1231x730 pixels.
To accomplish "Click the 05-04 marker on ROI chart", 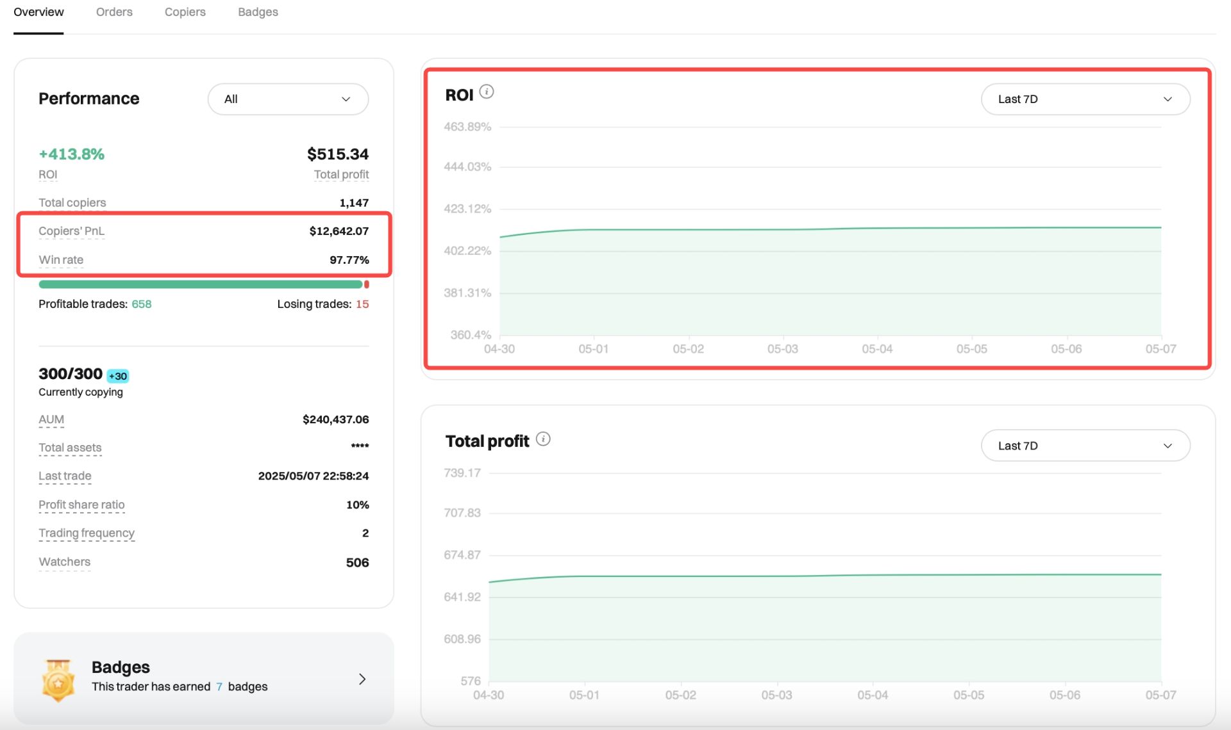I will [x=876, y=349].
